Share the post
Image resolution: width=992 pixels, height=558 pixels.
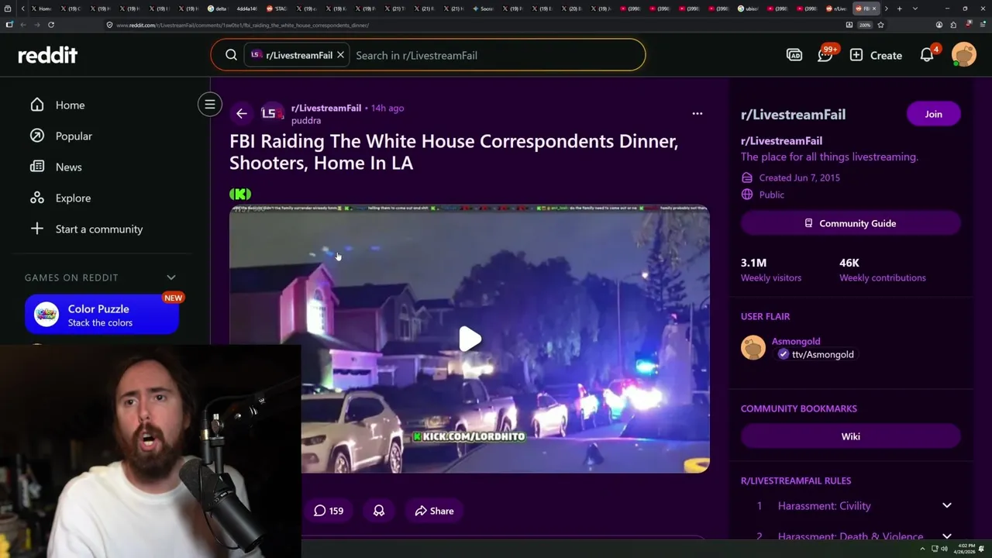coord(434,511)
